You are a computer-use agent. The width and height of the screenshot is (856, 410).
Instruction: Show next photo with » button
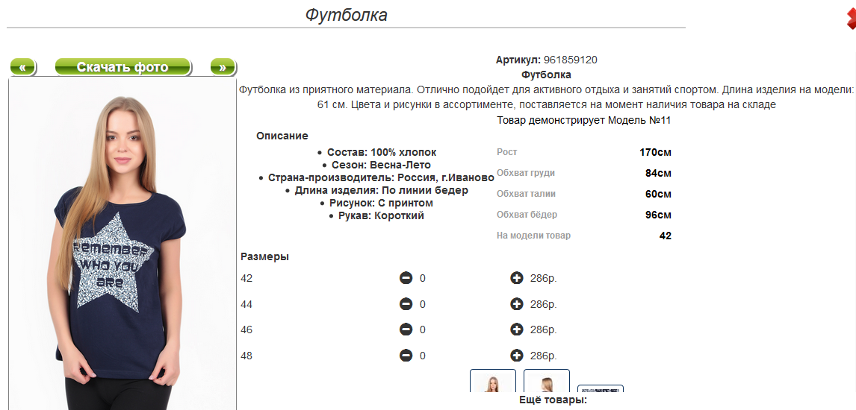(223, 67)
